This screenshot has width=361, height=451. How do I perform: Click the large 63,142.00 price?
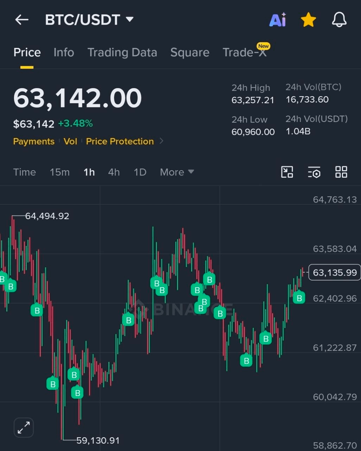point(77,98)
